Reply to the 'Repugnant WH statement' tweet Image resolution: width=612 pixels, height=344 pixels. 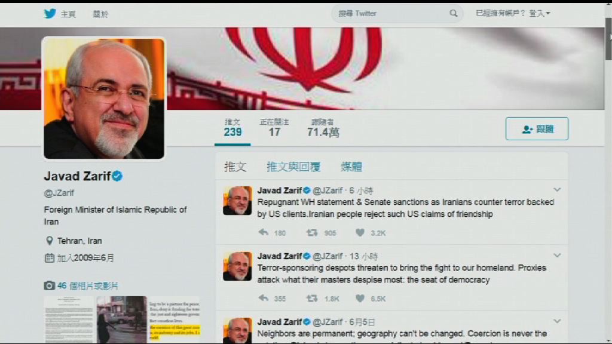point(264,232)
